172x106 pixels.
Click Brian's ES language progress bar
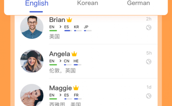coord(68,31)
